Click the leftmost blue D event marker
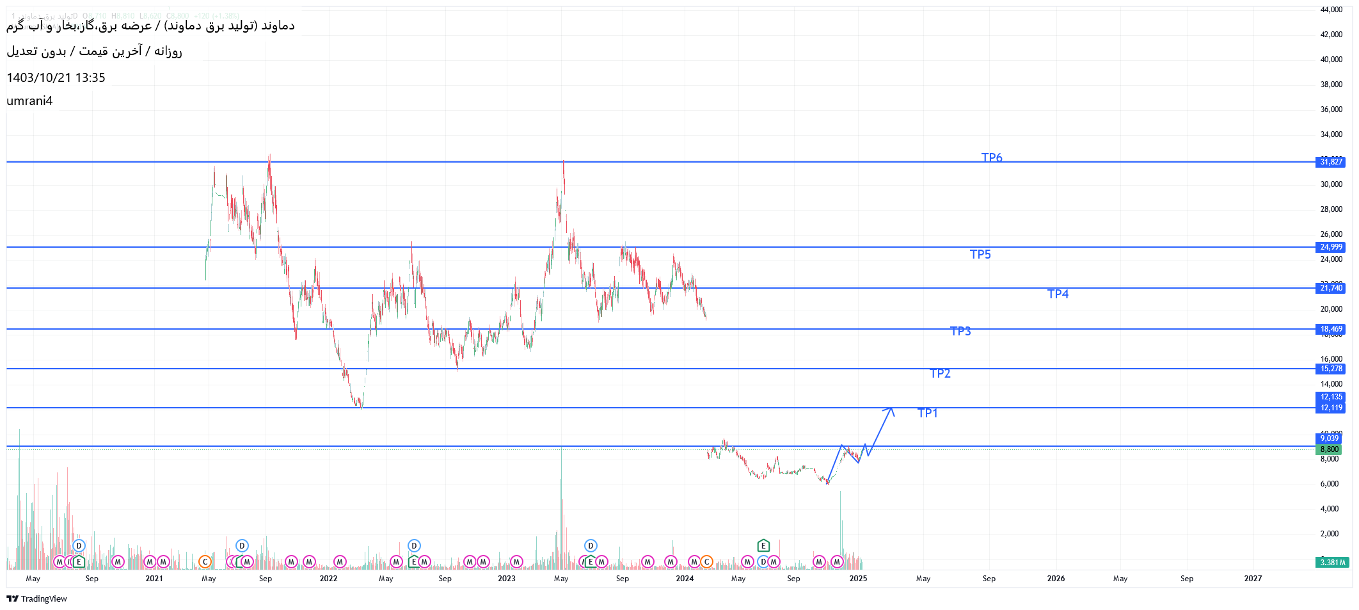 click(x=79, y=546)
